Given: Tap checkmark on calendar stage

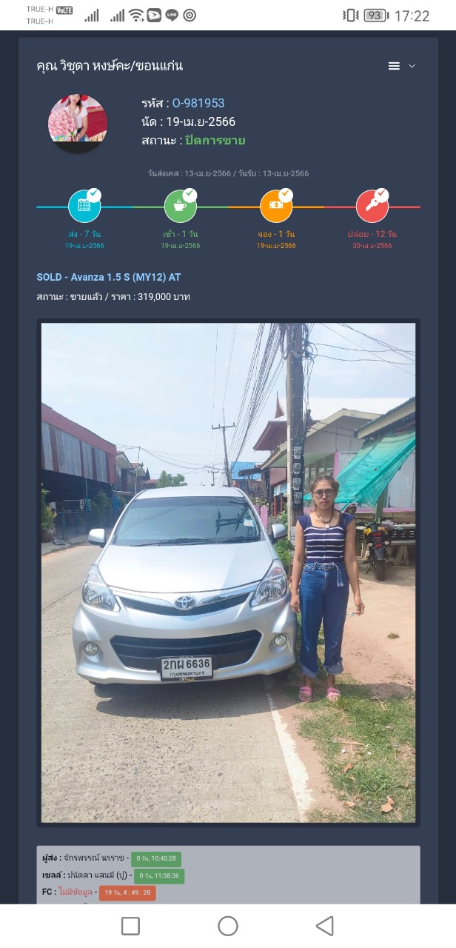Looking at the screenshot, I should tap(95, 195).
